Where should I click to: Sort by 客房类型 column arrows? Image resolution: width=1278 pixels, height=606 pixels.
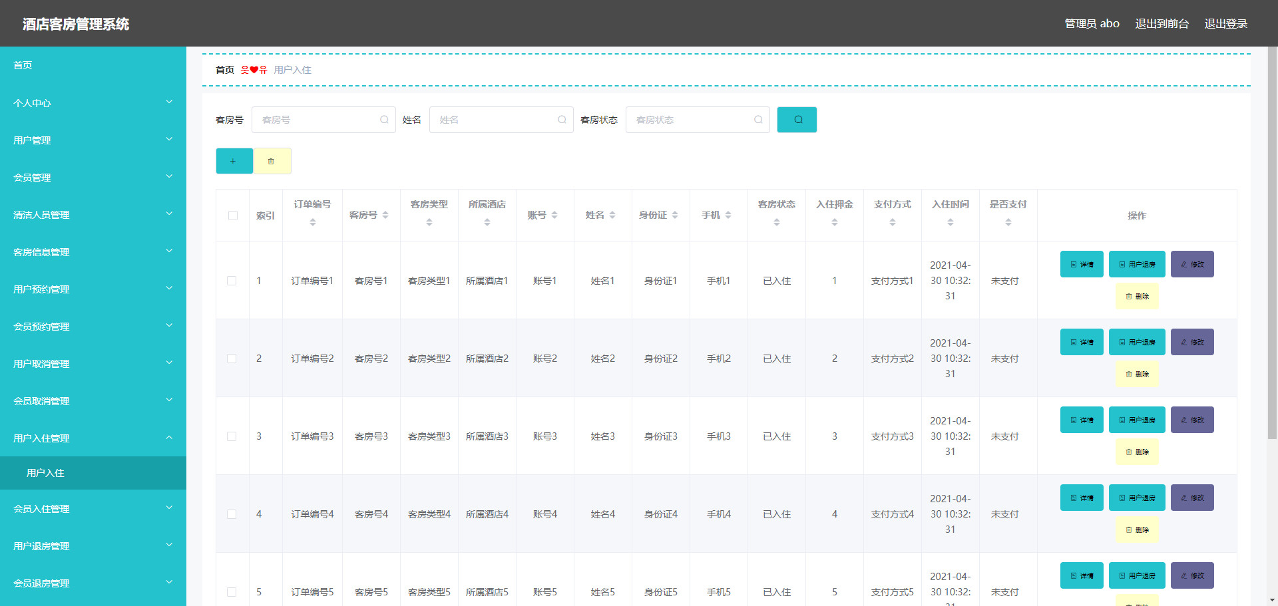(429, 222)
